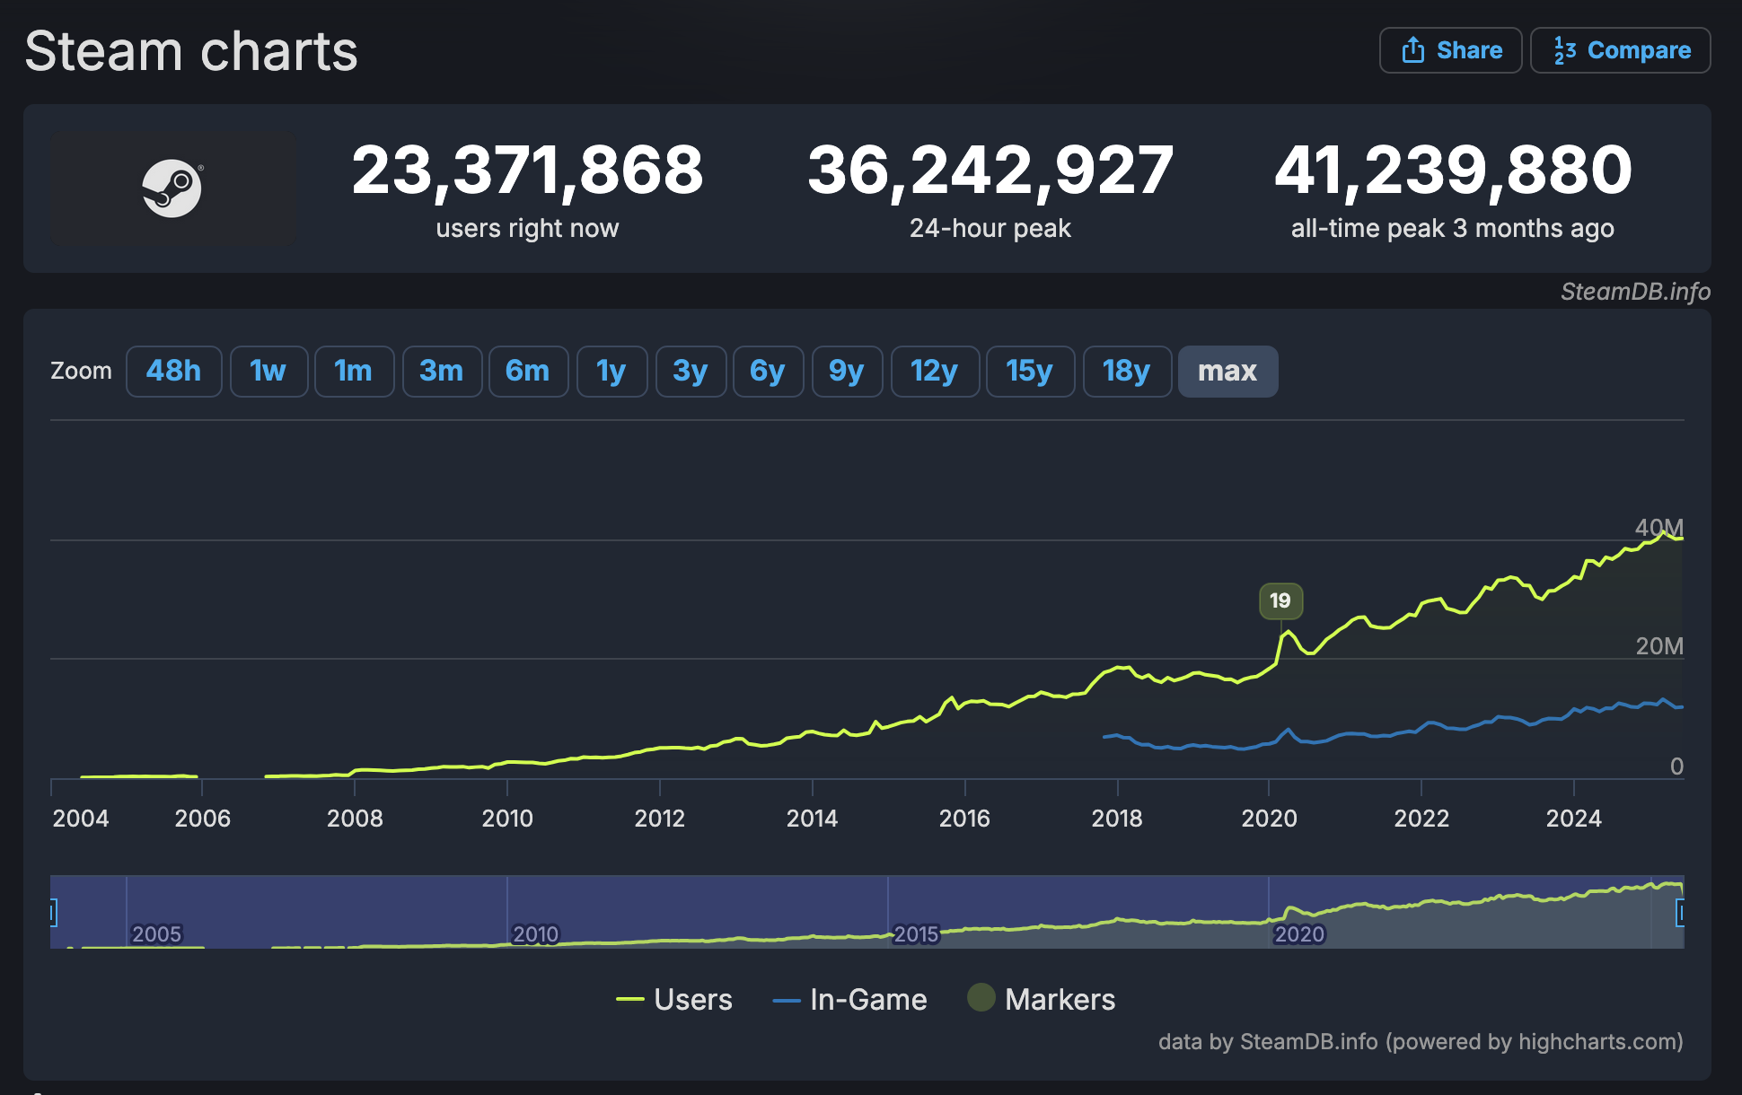This screenshot has width=1742, height=1095.
Task: Click the 2016 x-axis label
Action: click(x=964, y=818)
